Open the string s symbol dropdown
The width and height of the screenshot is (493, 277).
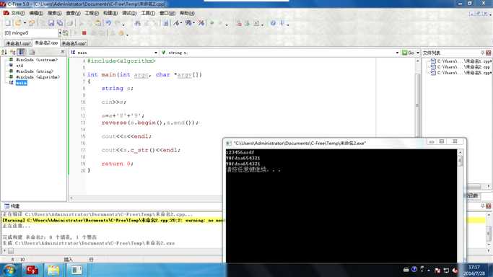pyautogui.click(x=397, y=53)
